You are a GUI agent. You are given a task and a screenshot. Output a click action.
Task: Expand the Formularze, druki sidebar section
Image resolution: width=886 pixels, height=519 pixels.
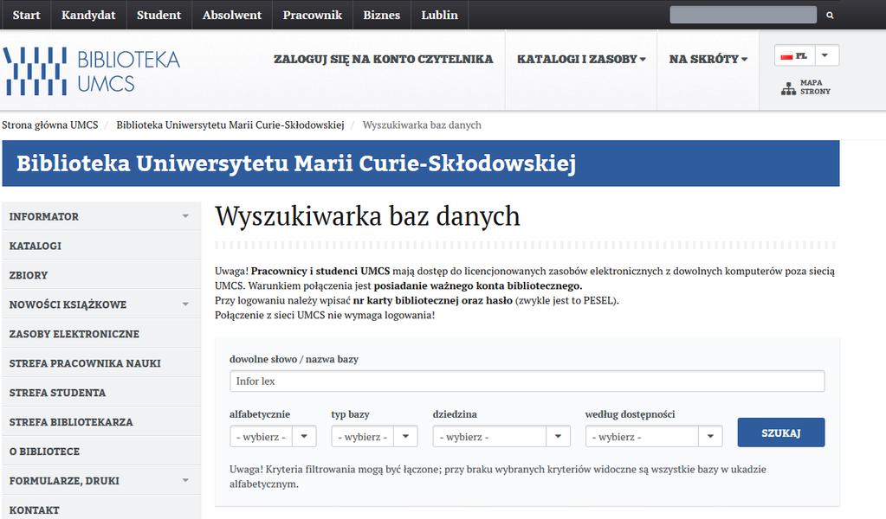coord(185,480)
